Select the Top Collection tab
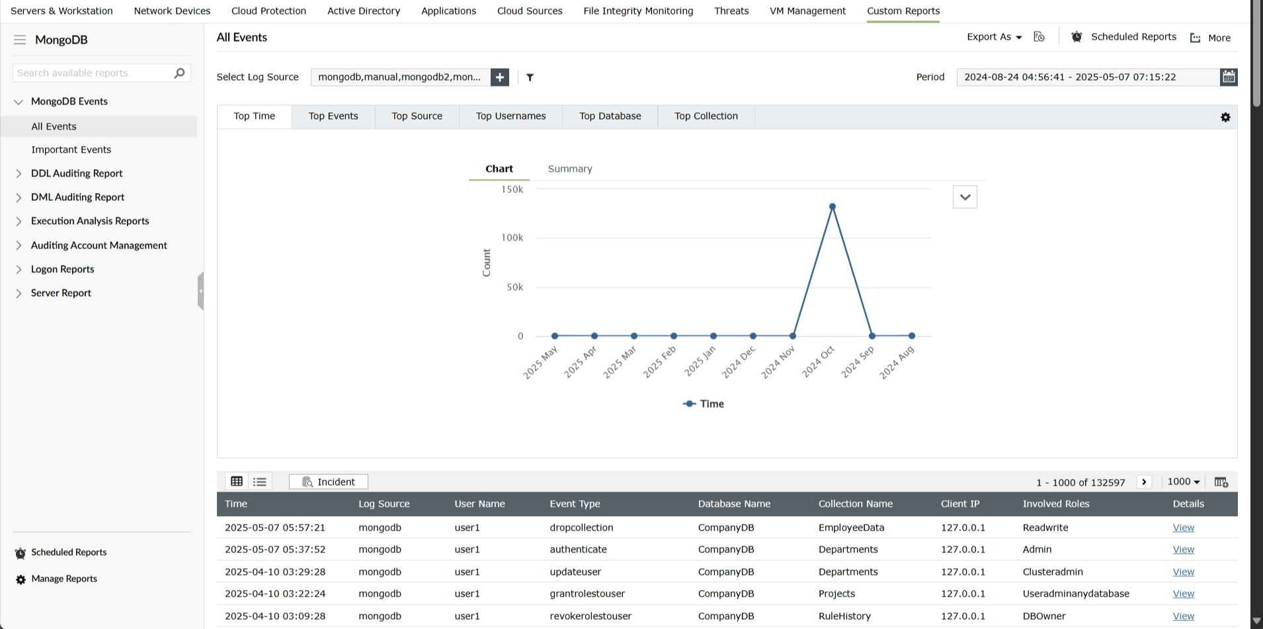Viewport: 1263px width, 629px height. [706, 116]
